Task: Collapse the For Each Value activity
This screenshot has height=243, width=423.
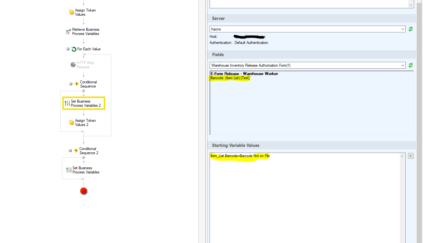Action: 68,49
